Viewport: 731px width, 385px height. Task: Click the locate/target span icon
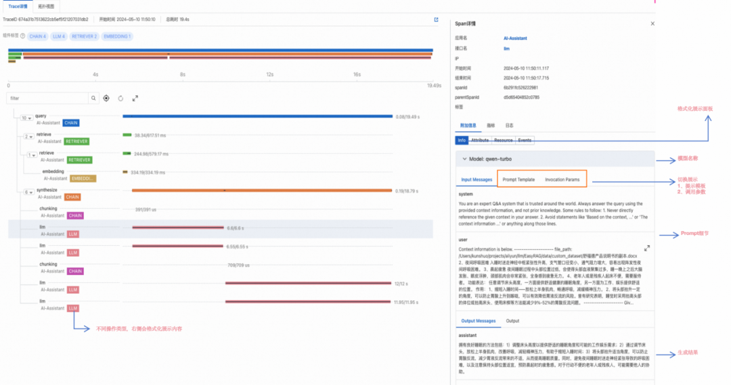tap(106, 98)
